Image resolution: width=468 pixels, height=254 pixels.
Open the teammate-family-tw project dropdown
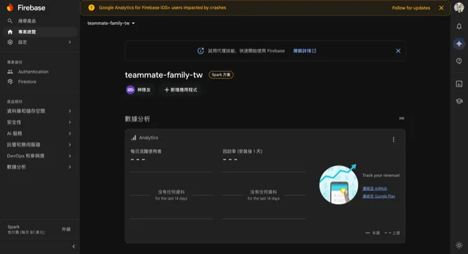(x=111, y=23)
